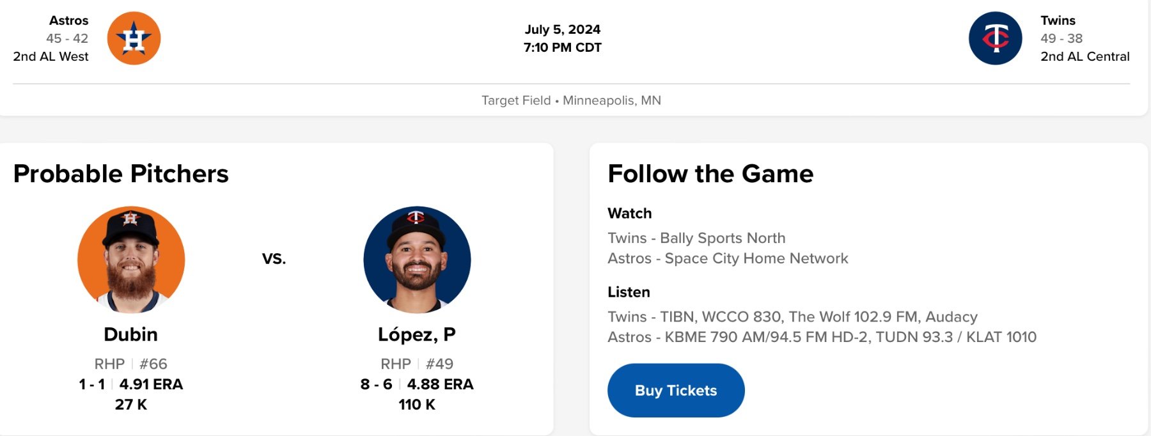Open Dubin's pitcher headshot photo
The image size is (1151, 436).
click(x=131, y=260)
